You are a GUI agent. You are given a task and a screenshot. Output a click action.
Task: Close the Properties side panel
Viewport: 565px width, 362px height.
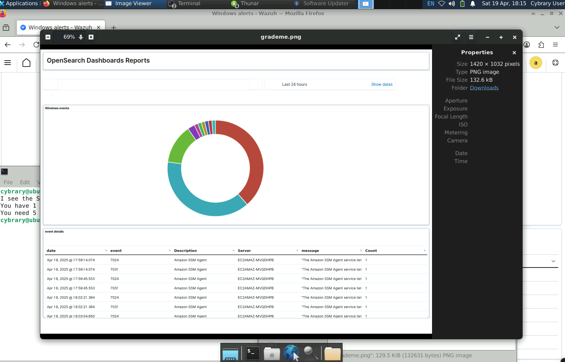pyautogui.click(x=514, y=53)
